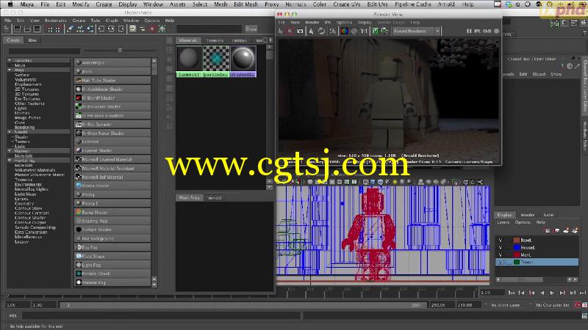Switch to the Bins tab
The width and height of the screenshot is (588, 330).
[x=32, y=40]
